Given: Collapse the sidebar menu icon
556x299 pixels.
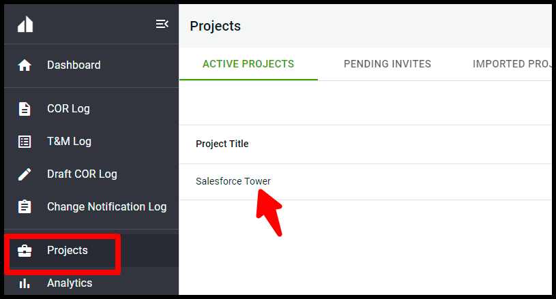Looking at the screenshot, I should pos(162,24).
